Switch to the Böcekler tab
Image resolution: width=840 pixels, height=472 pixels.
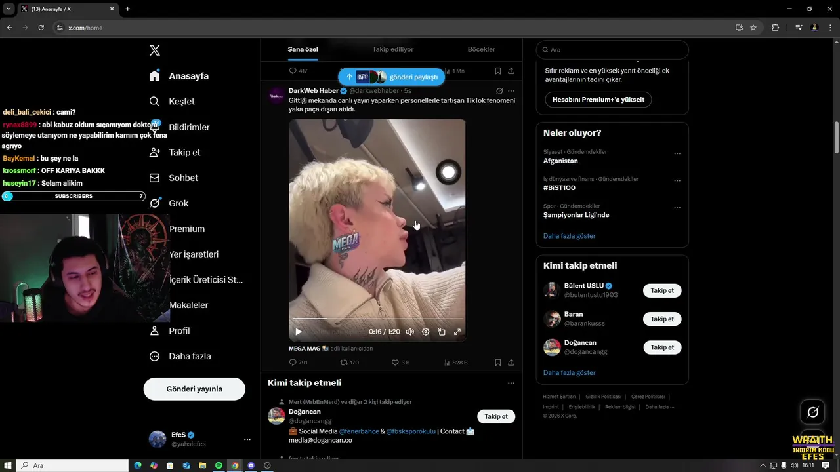pos(481,49)
